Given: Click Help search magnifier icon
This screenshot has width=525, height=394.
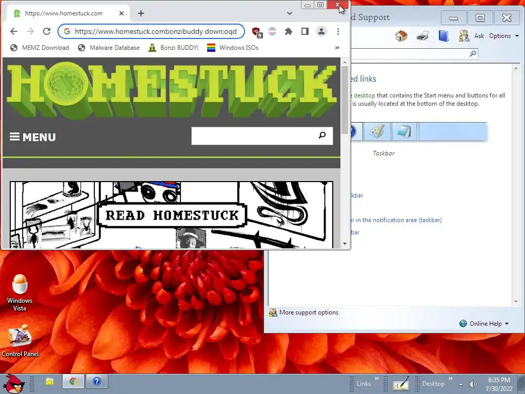Looking at the screenshot, I should coord(473,53).
